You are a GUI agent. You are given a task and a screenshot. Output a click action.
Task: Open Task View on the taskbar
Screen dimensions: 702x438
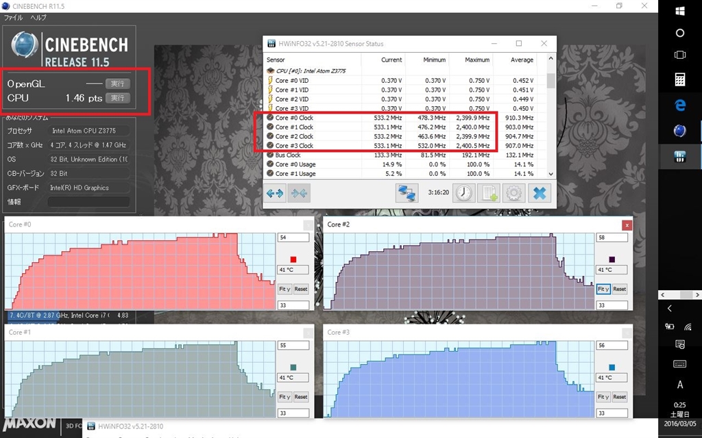click(679, 55)
